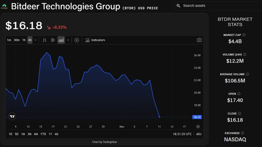Open the Chart by TradingView link

coord(105,142)
